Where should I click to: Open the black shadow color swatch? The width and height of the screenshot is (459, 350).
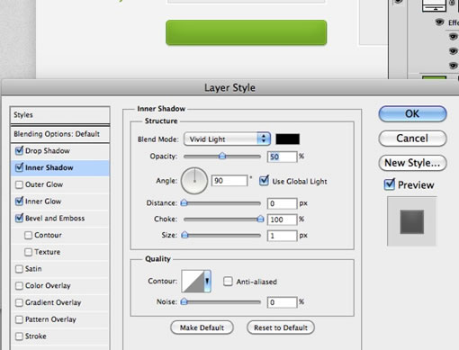point(287,139)
